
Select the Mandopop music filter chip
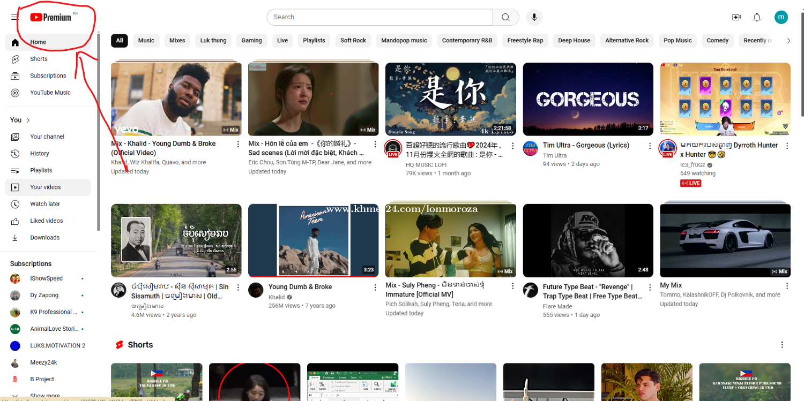404,41
